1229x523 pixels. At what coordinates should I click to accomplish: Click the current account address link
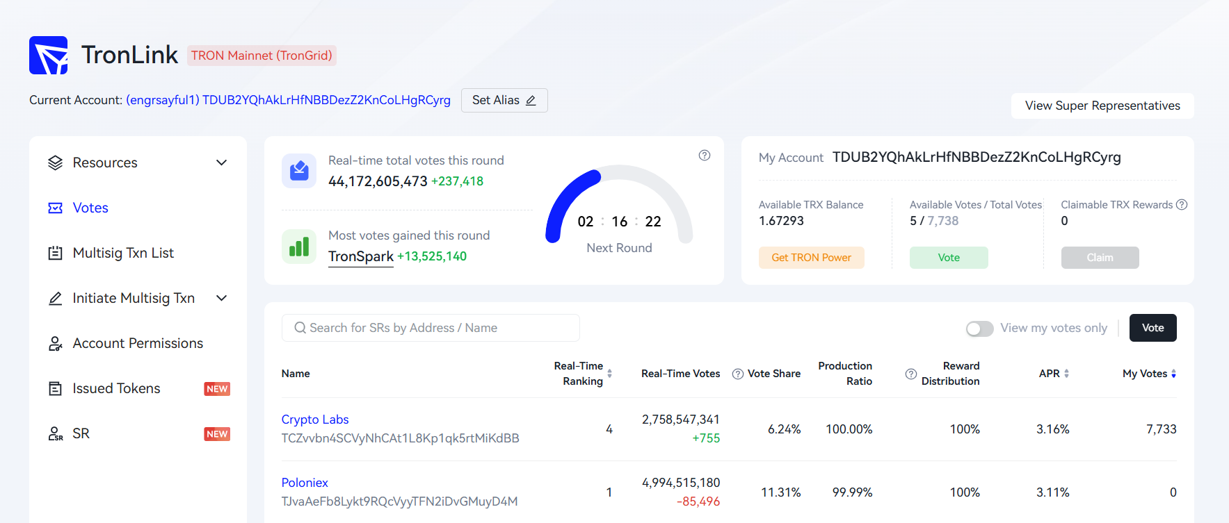(288, 100)
